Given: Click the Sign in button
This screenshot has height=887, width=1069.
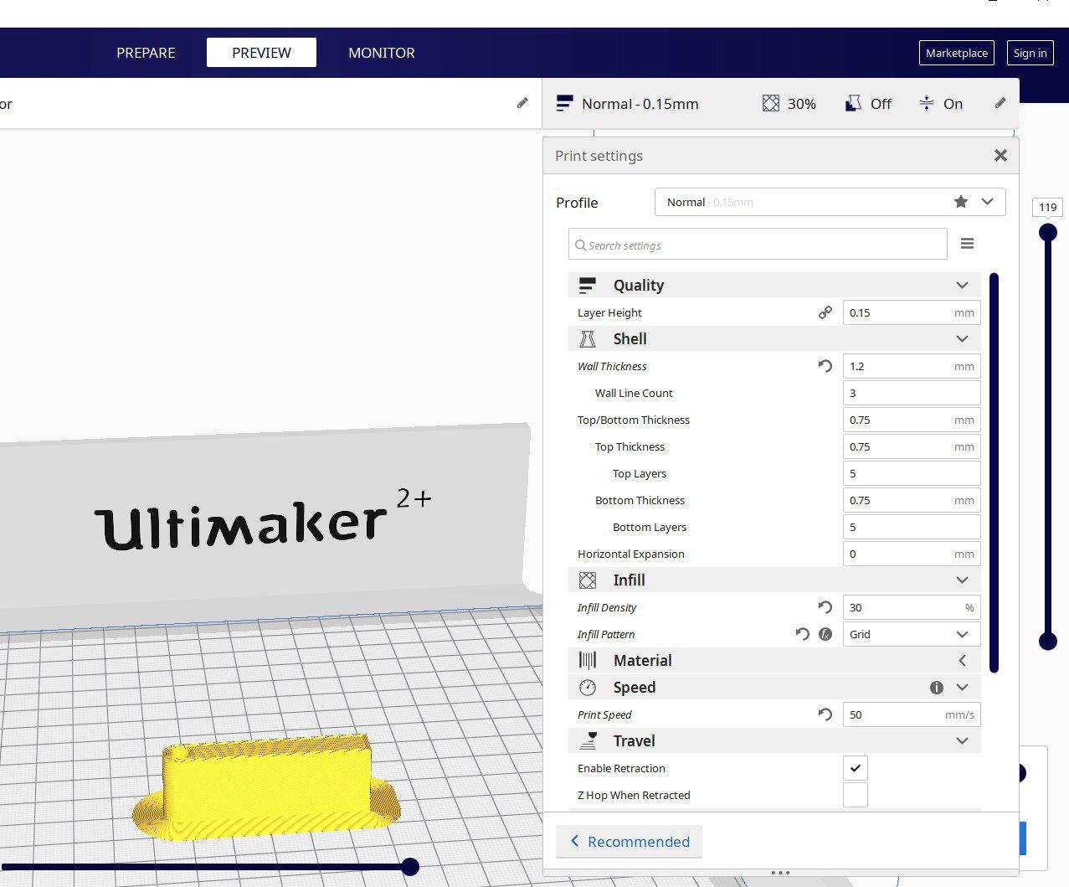Looking at the screenshot, I should (x=1030, y=53).
